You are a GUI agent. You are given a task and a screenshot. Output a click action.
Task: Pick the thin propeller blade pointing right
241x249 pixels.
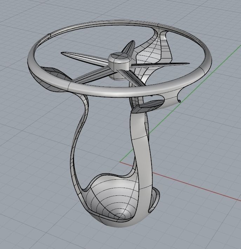point(161,64)
